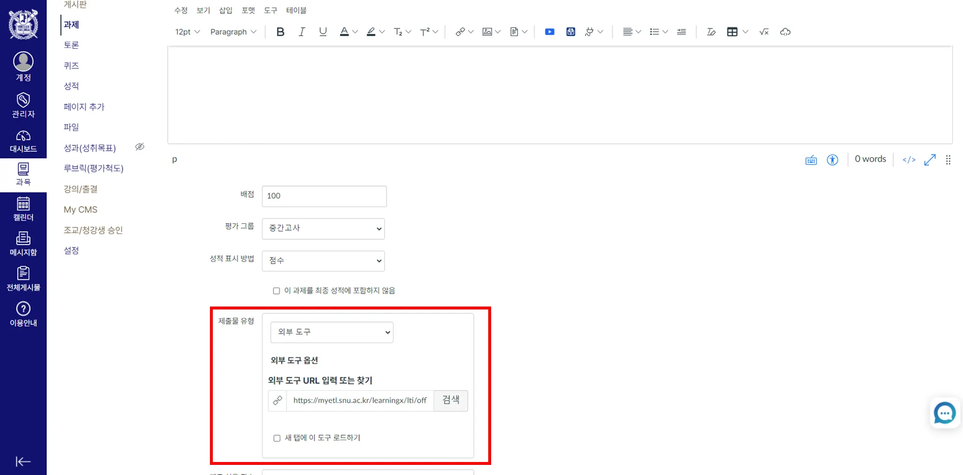
Task: Open the accessibility checker icon
Action: [833, 160]
